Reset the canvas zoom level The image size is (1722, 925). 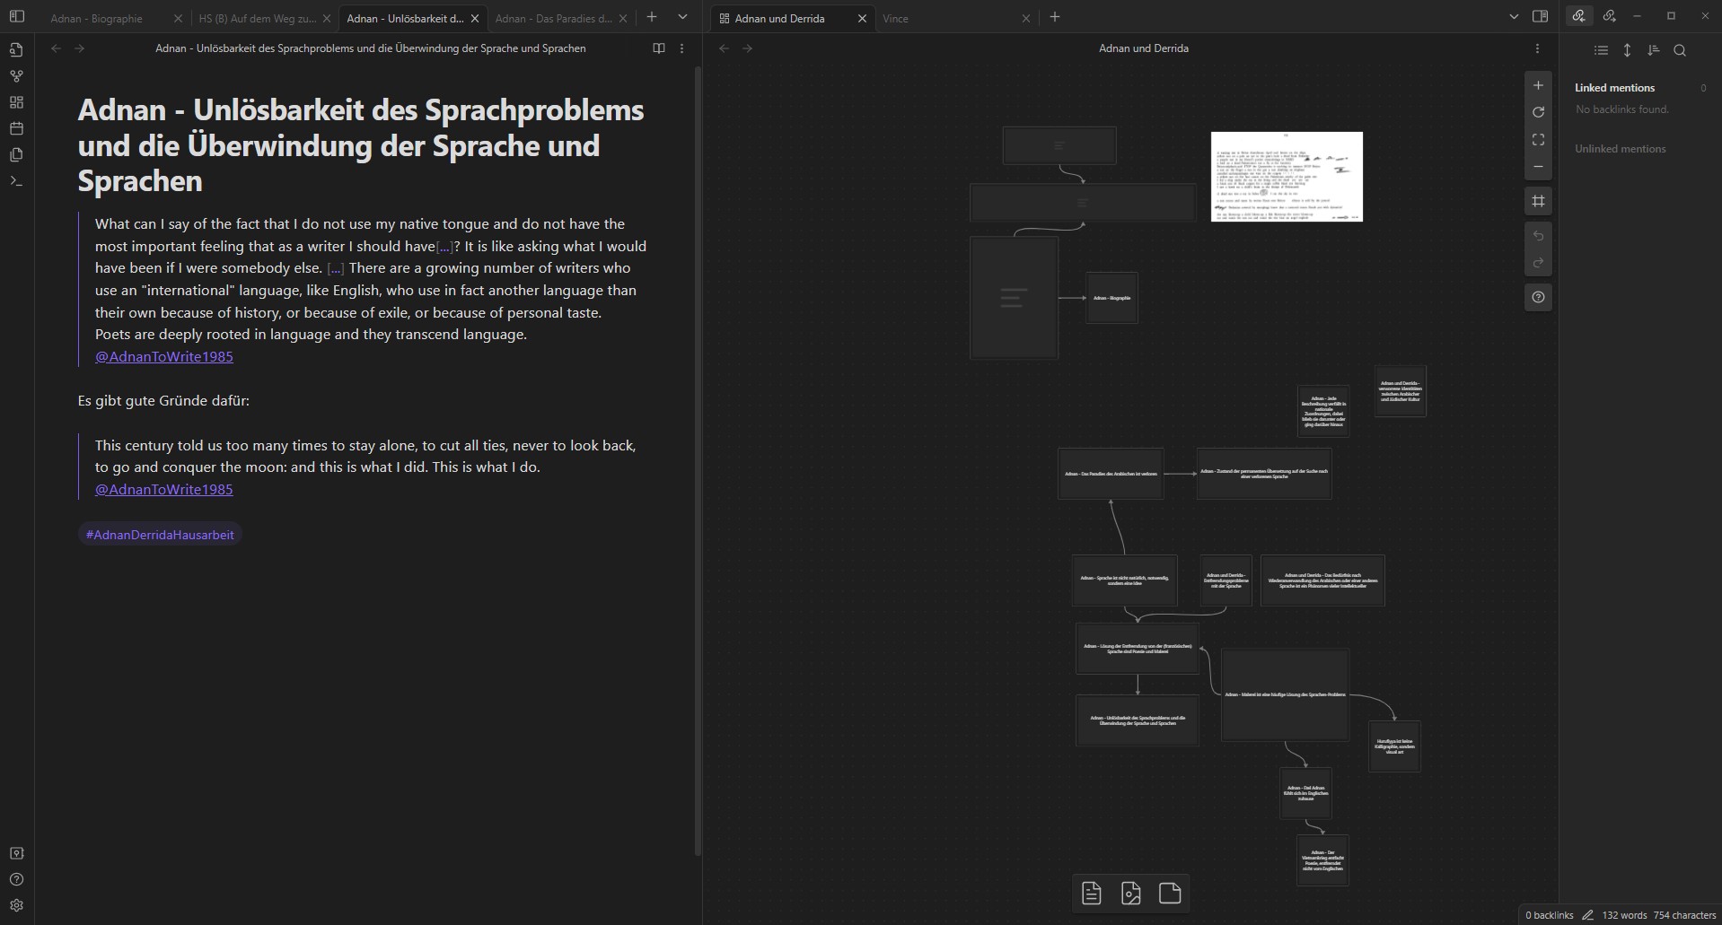1538,112
